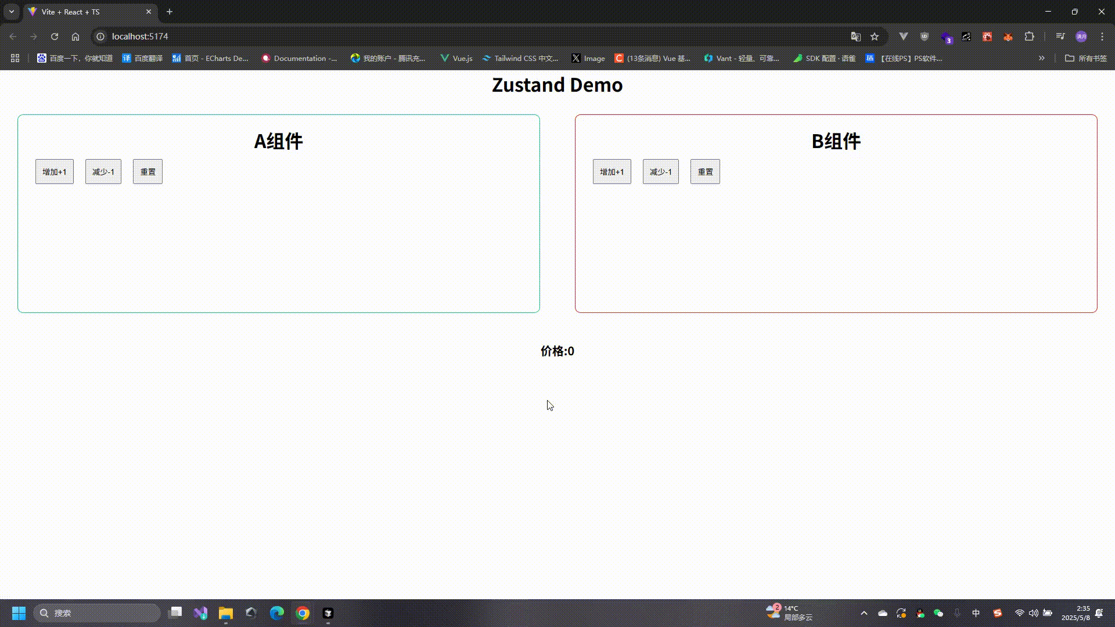The height and width of the screenshot is (627, 1115).
Task: Click the Sogou input tray icon
Action: (998, 613)
